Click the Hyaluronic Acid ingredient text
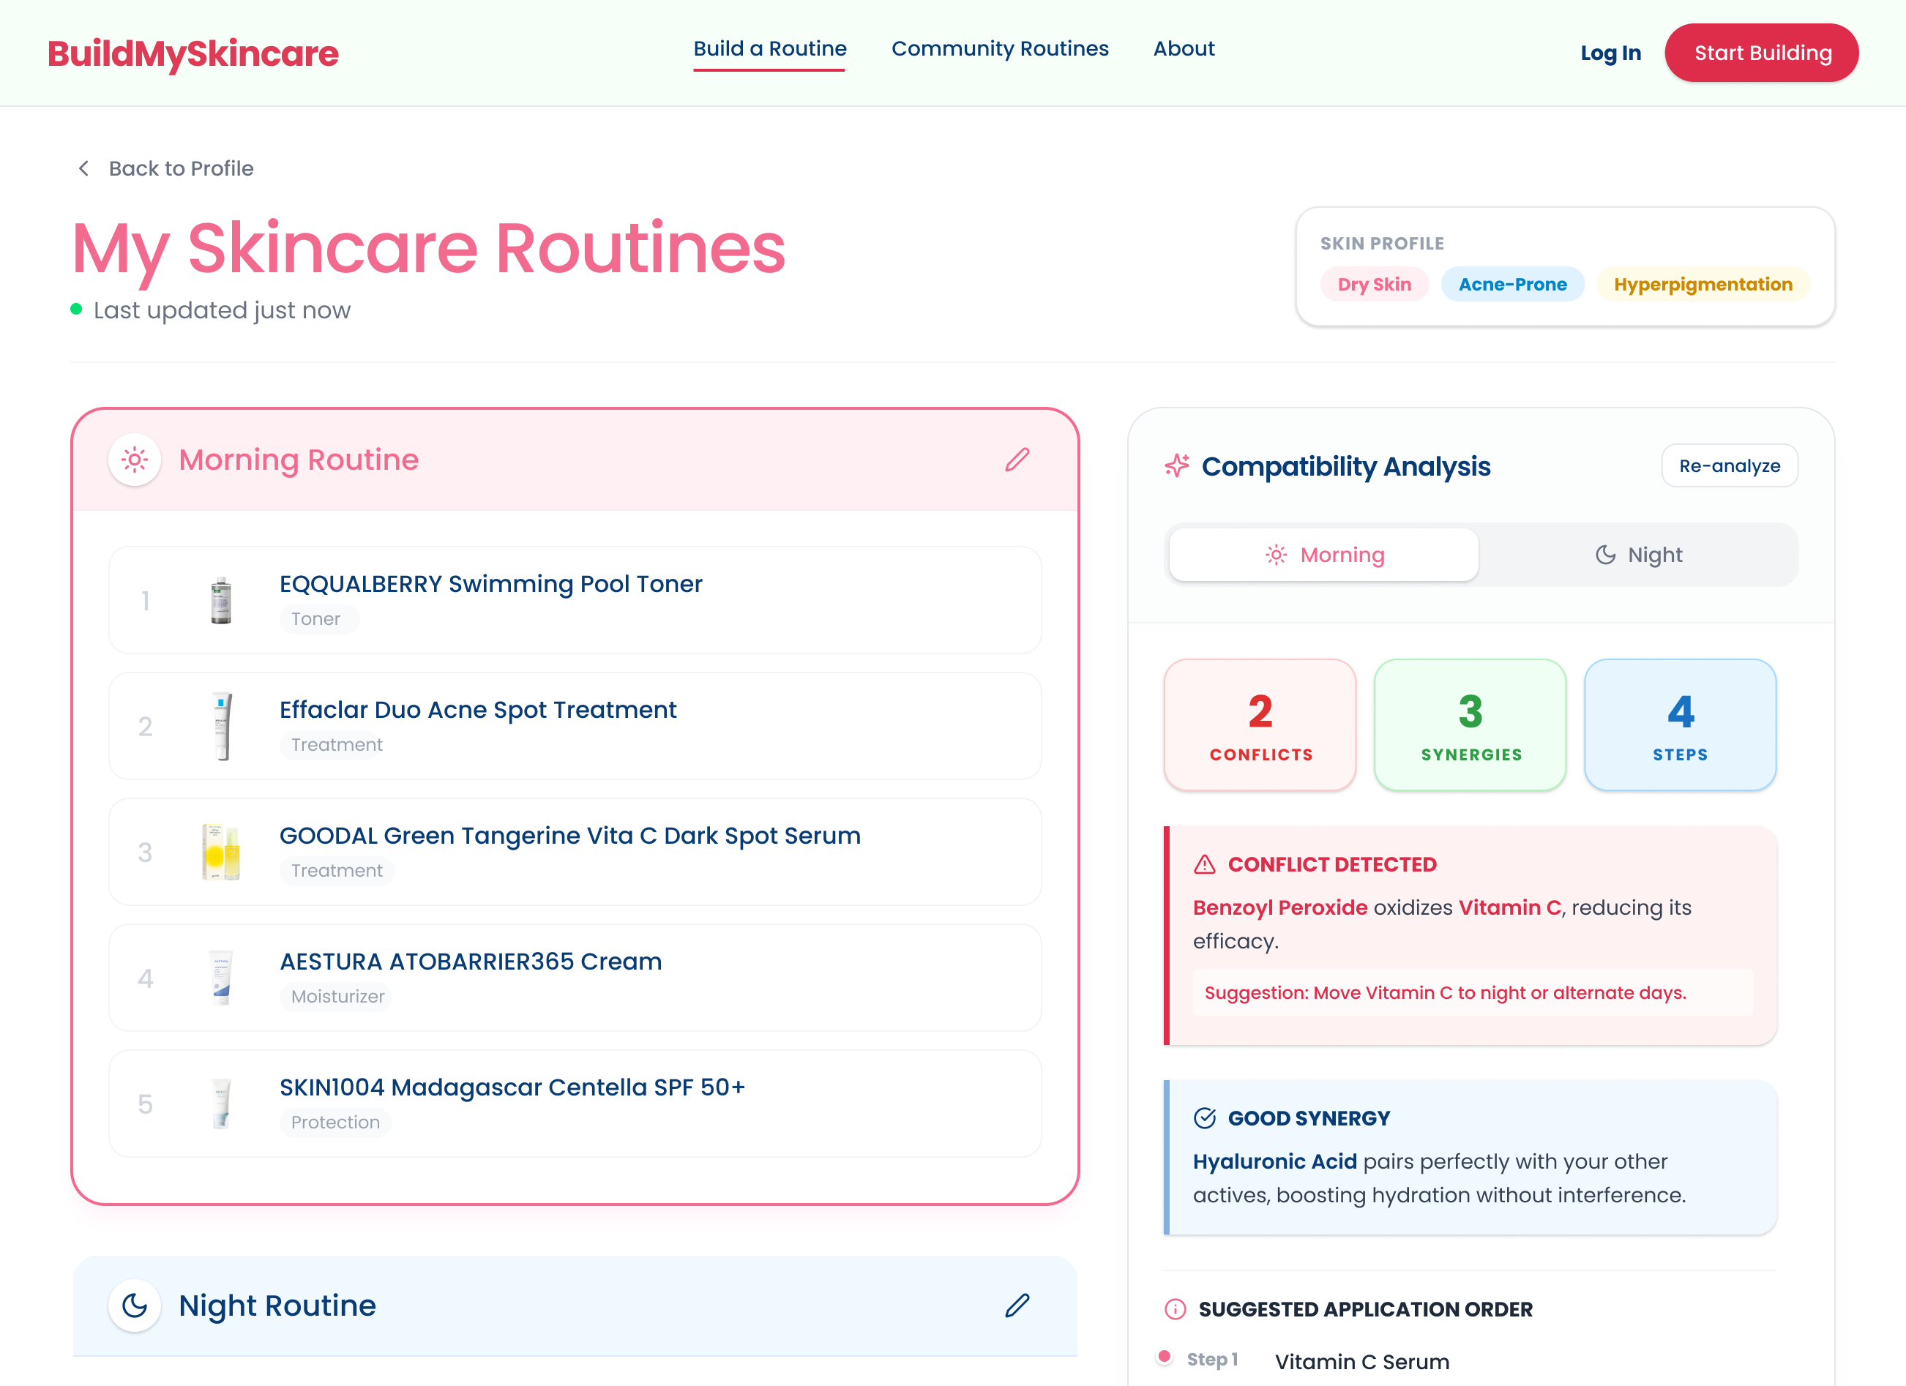Image resolution: width=1906 pixels, height=1386 pixels. [x=1275, y=1162]
